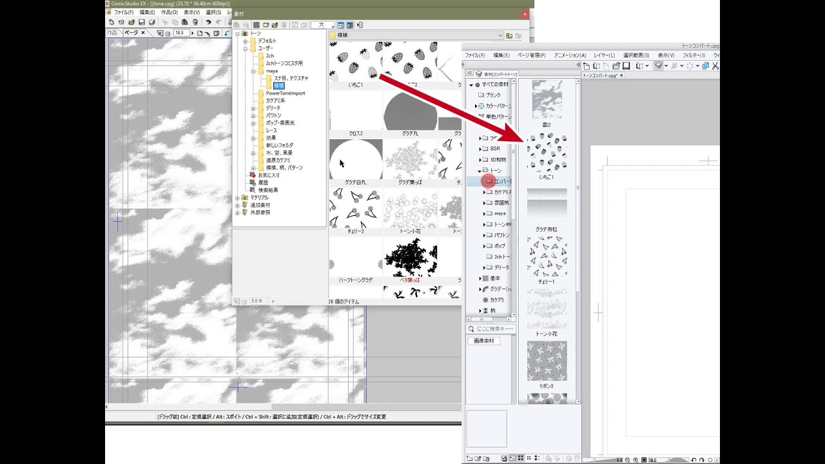Open 選択(S) menu in ComicStudio
Viewport: 825px width, 464px height.
tap(213, 12)
